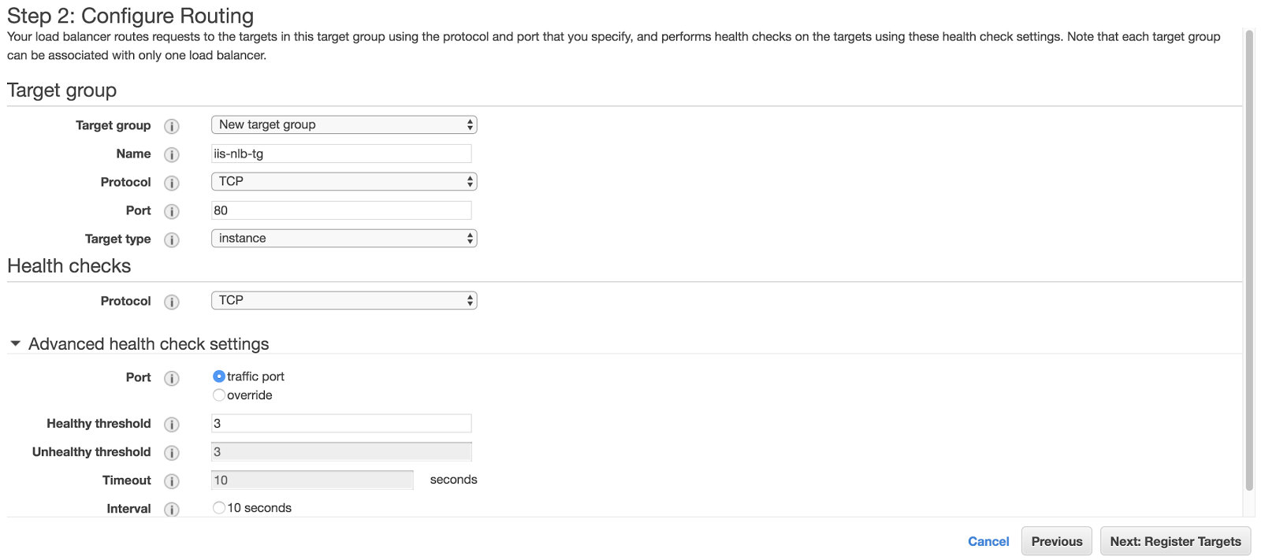Click the target group Name input field

tap(341, 154)
